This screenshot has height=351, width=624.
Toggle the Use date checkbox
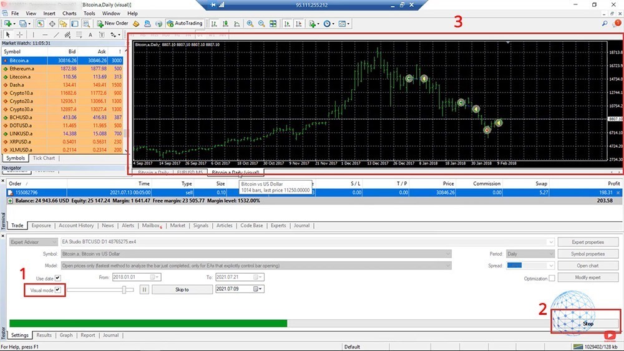[x=57, y=278]
